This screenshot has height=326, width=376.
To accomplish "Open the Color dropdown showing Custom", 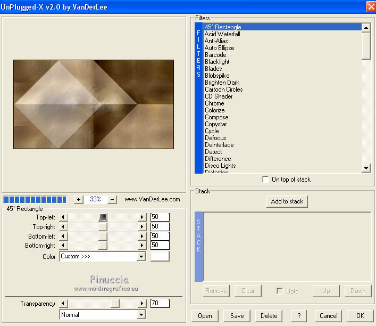I will pyautogui.click(x=103, y=256).
